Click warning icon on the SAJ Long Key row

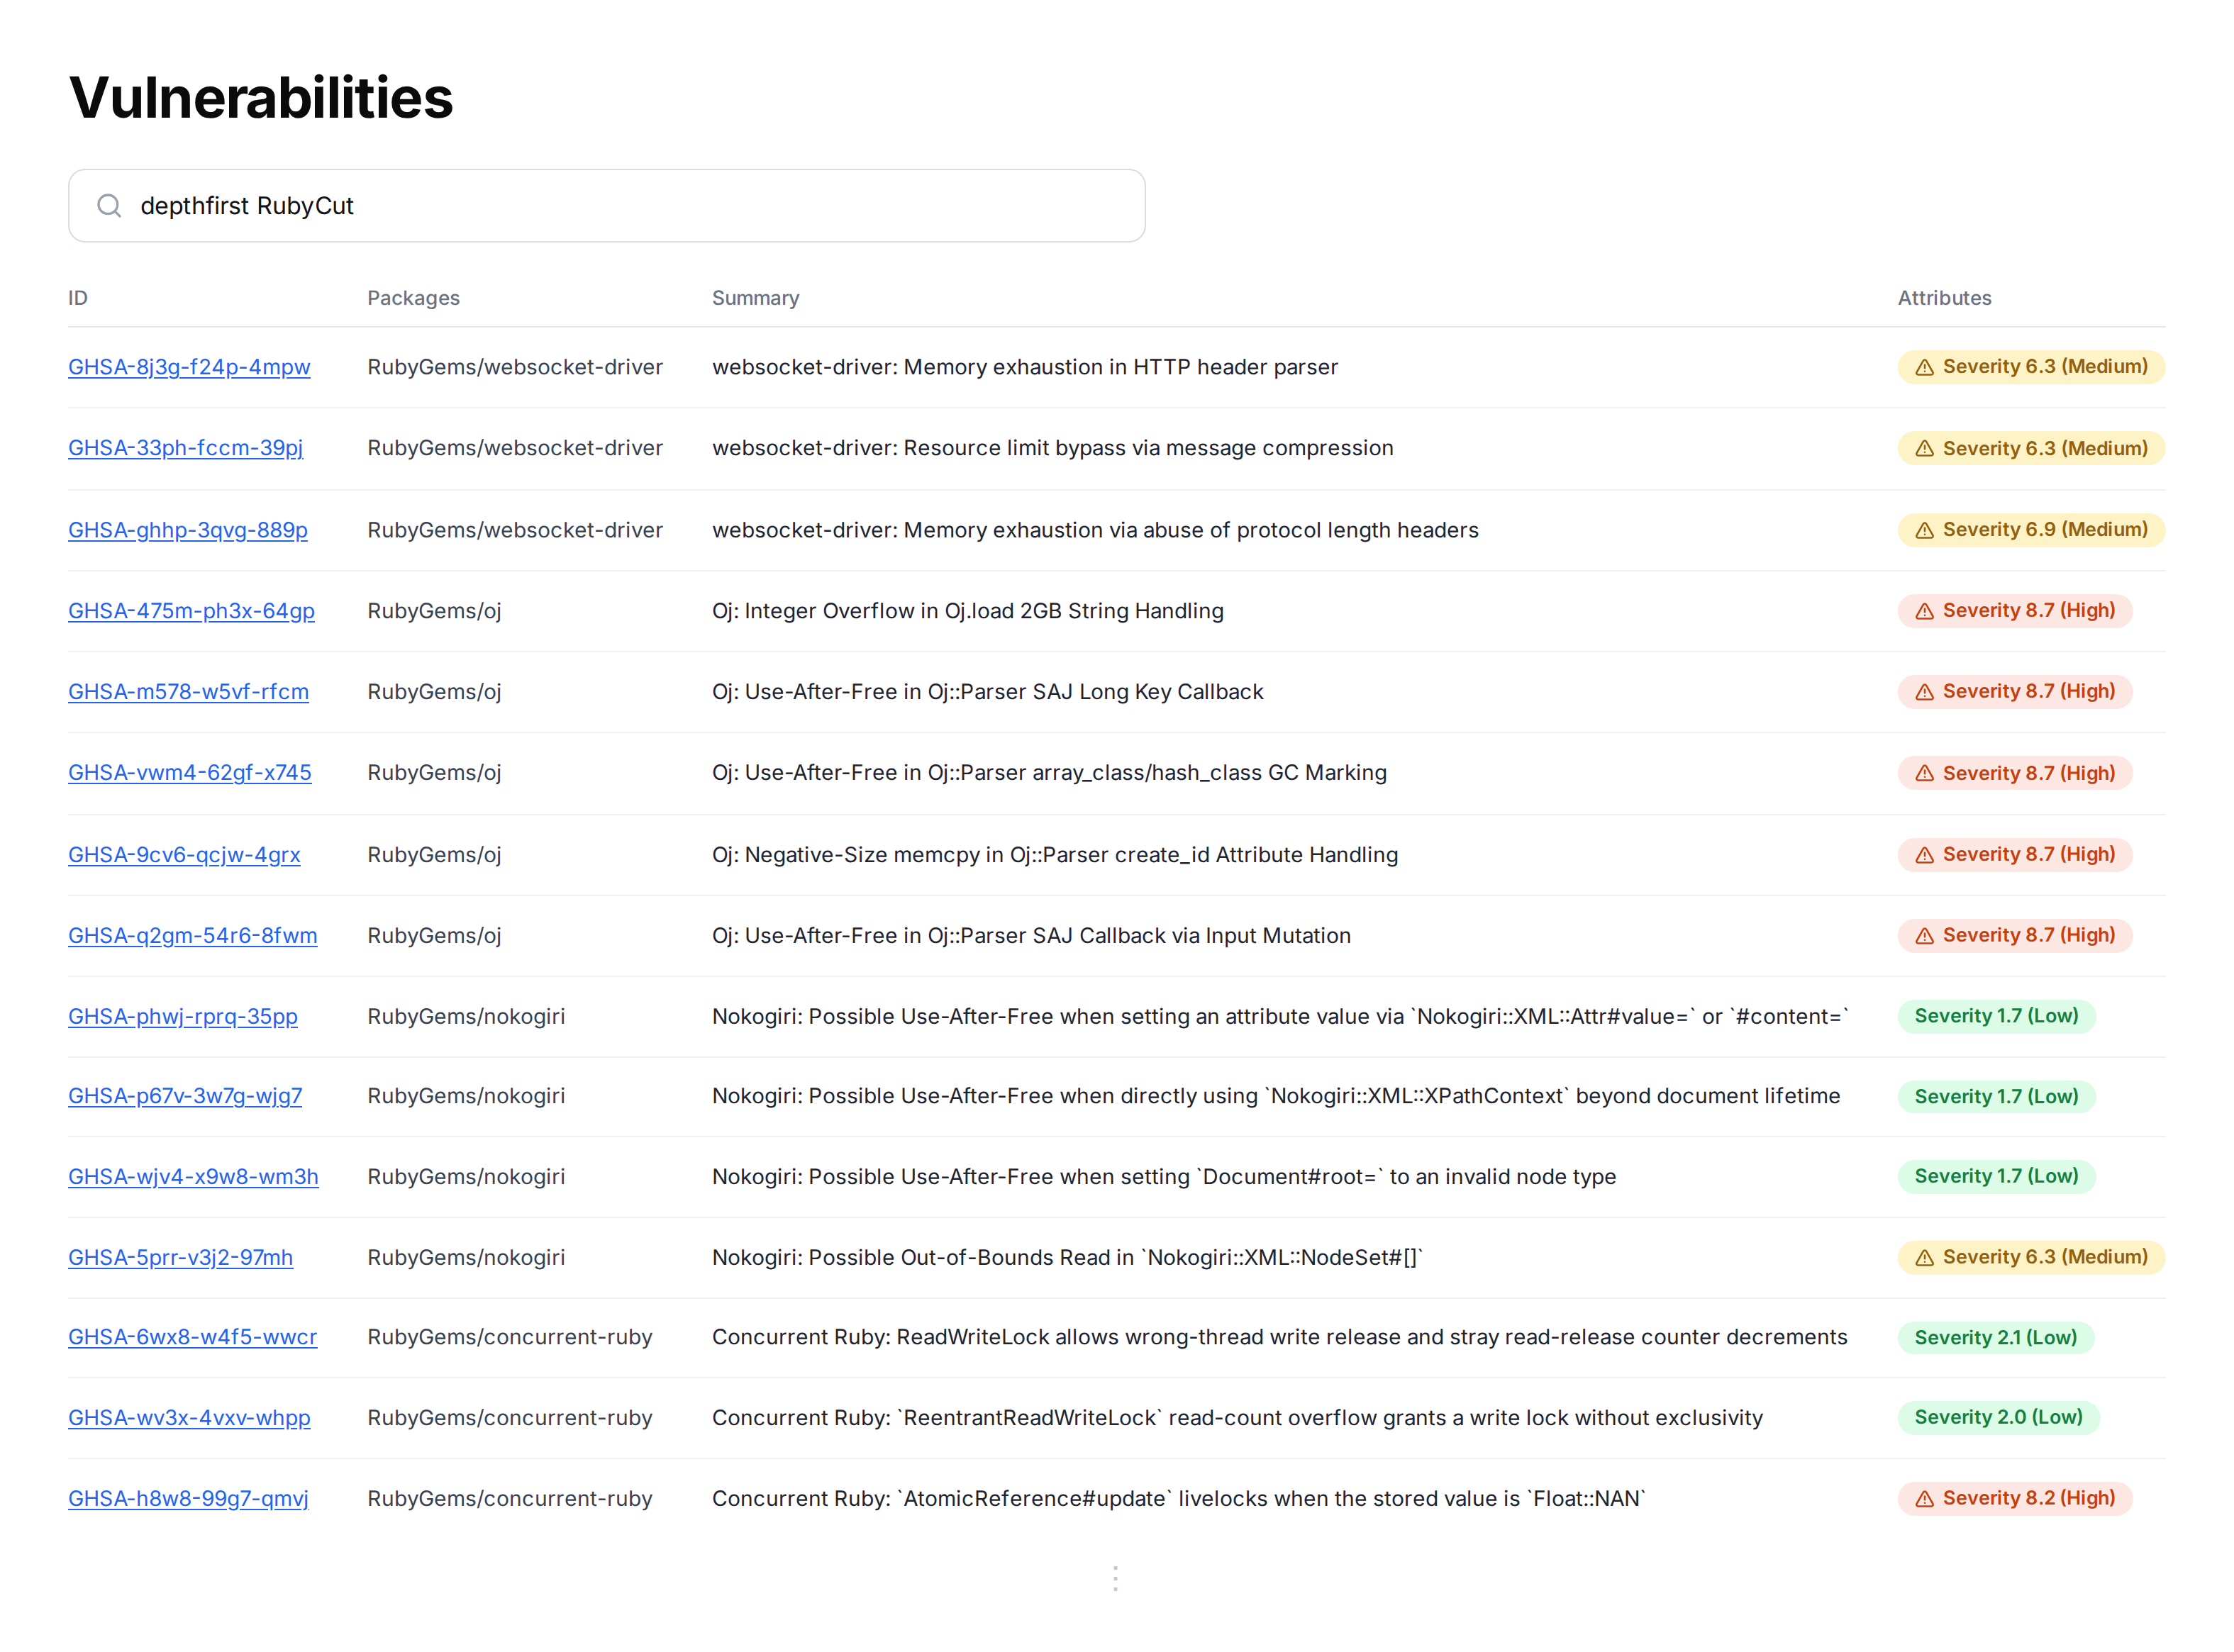(1924, 693)
